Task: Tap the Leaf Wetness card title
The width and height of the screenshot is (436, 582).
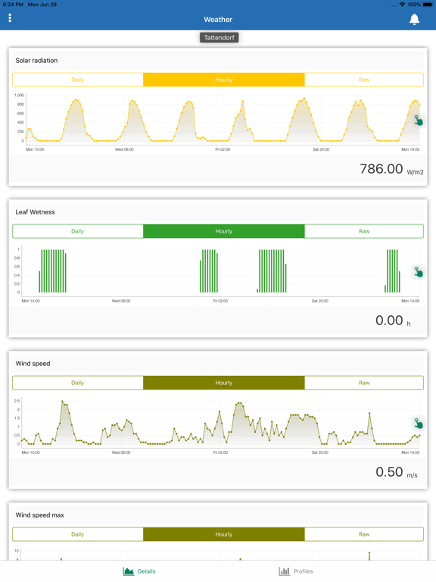Action: click(x=36, y=212)
